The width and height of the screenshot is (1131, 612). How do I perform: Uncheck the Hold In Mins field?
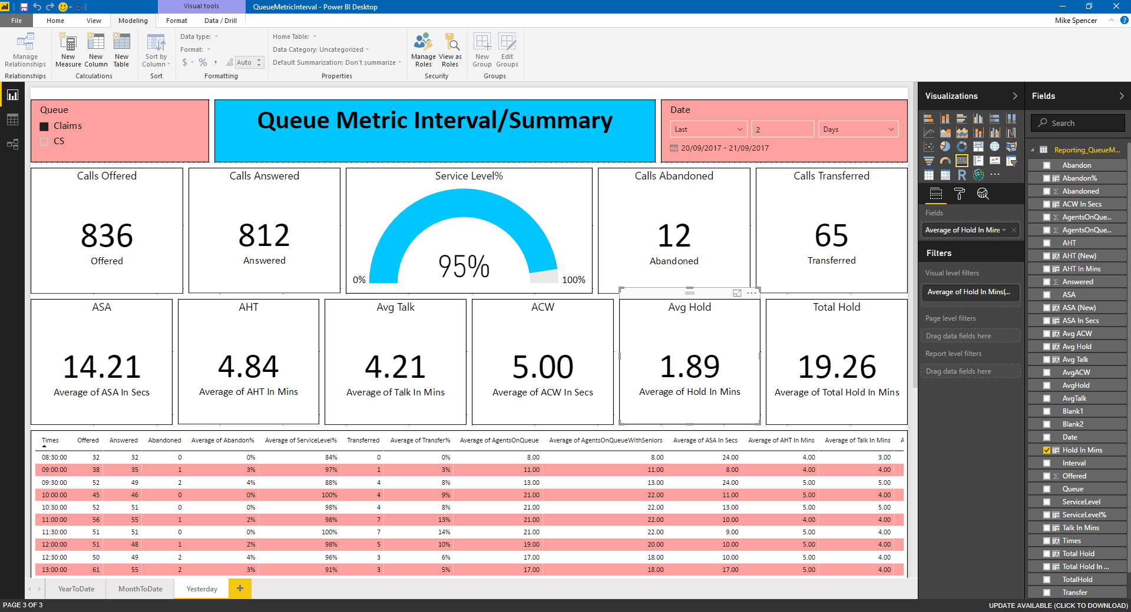1047,450
